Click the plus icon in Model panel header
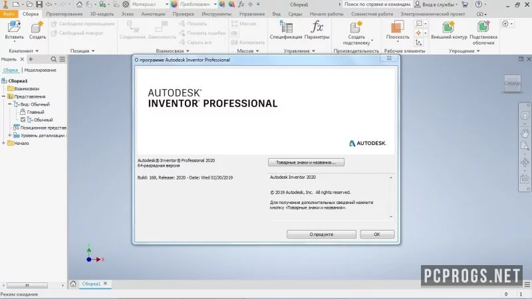The image size is (532, 299). tap(31, 59)
